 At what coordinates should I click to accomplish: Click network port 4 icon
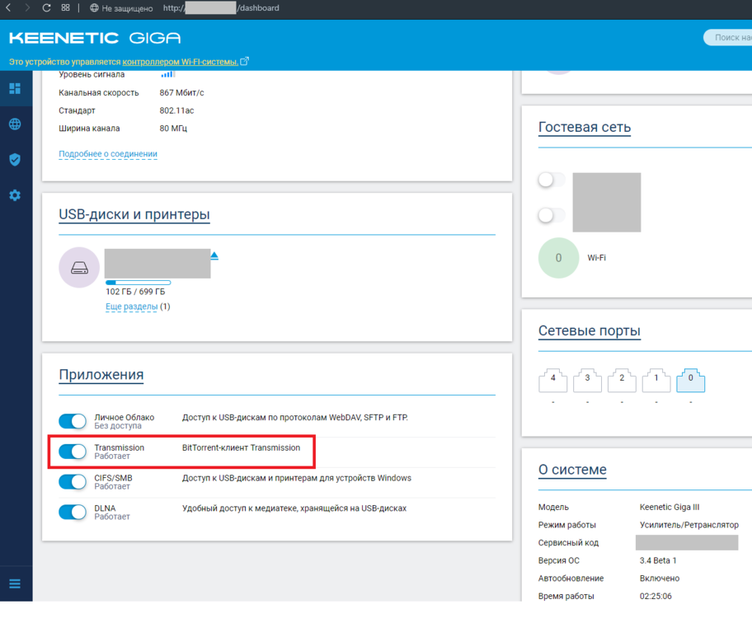[x=553, y=381]
